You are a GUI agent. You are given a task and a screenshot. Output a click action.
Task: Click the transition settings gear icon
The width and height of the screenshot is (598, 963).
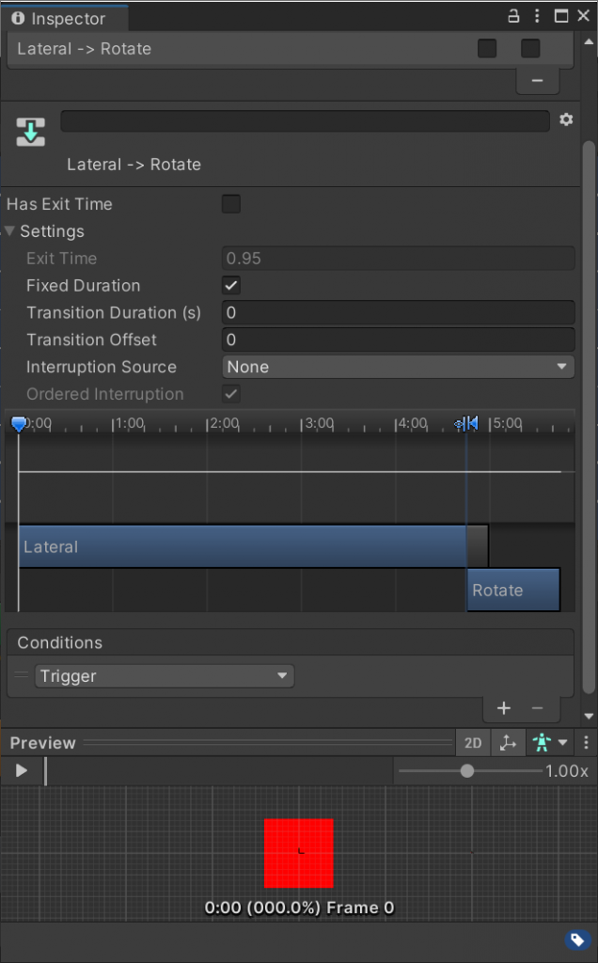[x=565, y=120]
